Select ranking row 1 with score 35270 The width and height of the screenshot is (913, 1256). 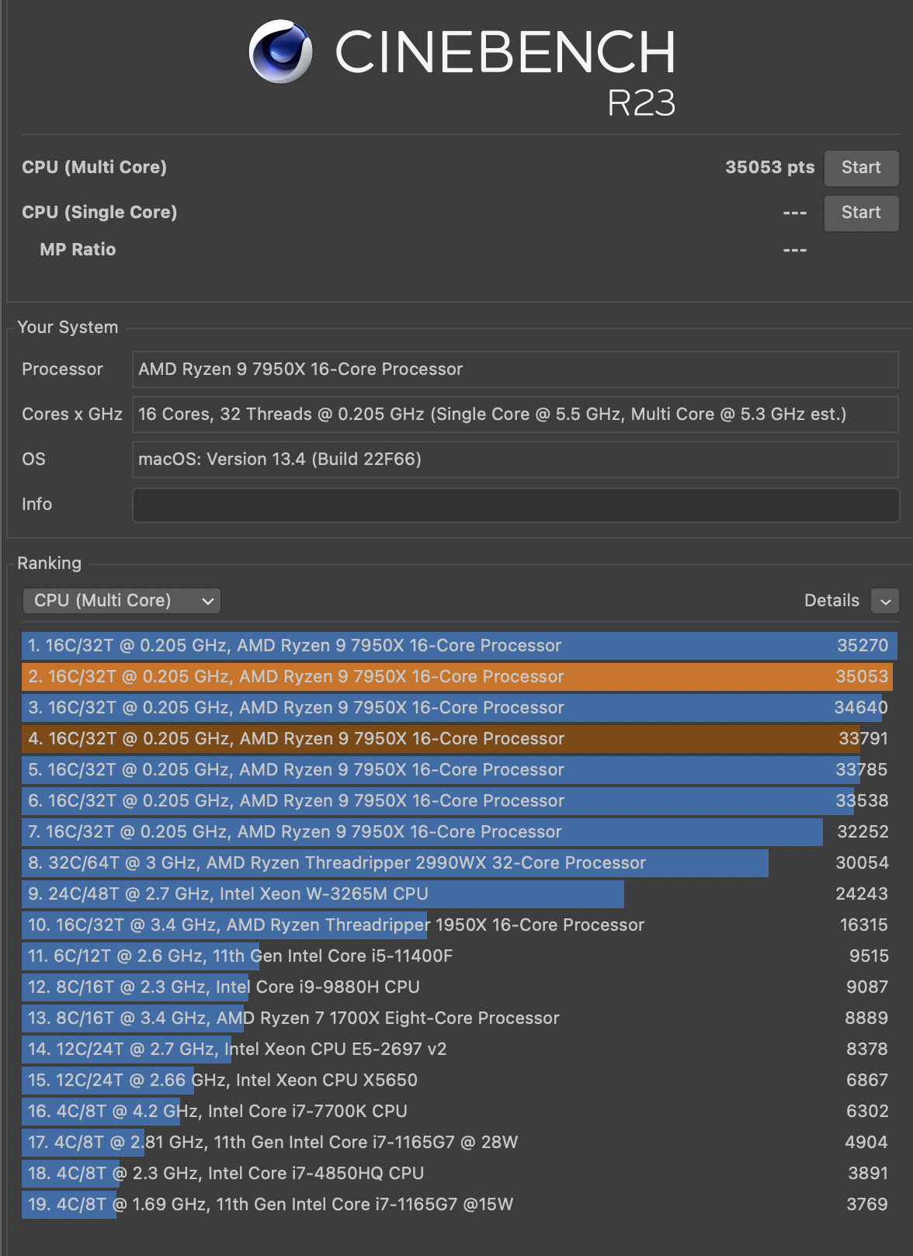click(460, 646)
